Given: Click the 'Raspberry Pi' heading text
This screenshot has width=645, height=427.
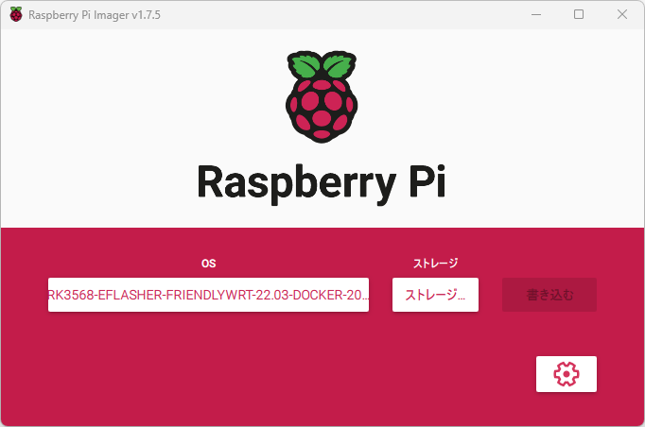Looking at the screenshot, I should [322, 183].
